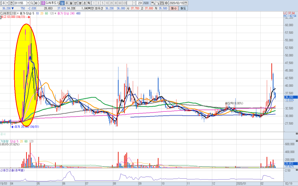The height and width of the screenshot is (186, 298).
Task: Select the yearly (년) chart tab
Action: pyautogui.click(x=75, y=3)
